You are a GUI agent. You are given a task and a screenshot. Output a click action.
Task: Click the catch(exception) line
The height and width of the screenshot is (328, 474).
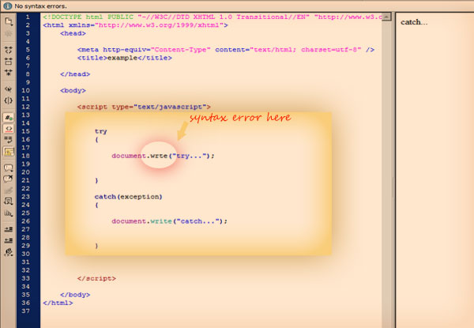129,197
